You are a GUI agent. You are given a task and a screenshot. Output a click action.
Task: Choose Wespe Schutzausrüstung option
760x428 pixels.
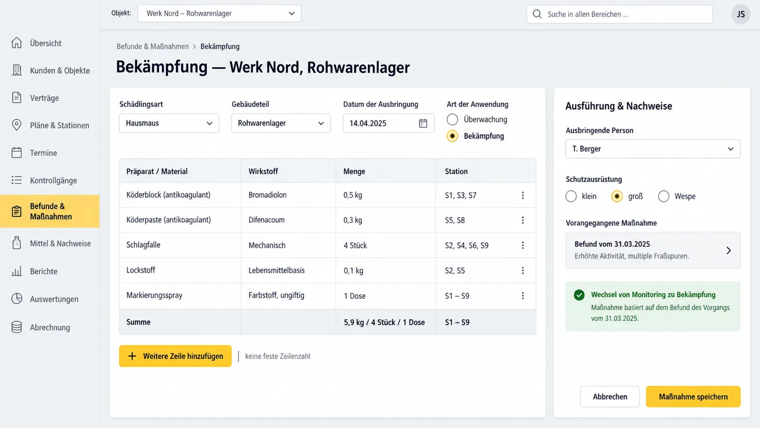664,196
